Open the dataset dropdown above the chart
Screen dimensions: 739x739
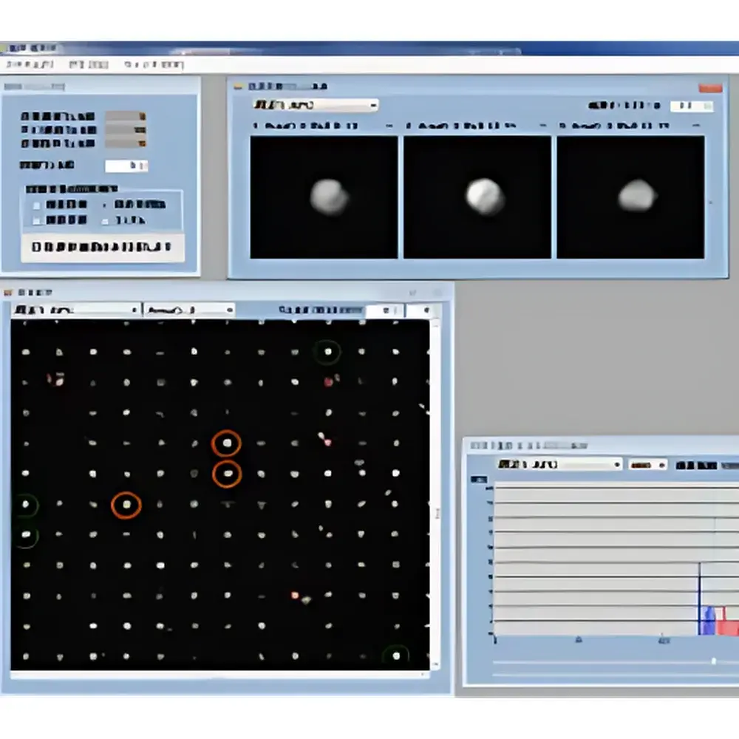click(x=617, y=466)
